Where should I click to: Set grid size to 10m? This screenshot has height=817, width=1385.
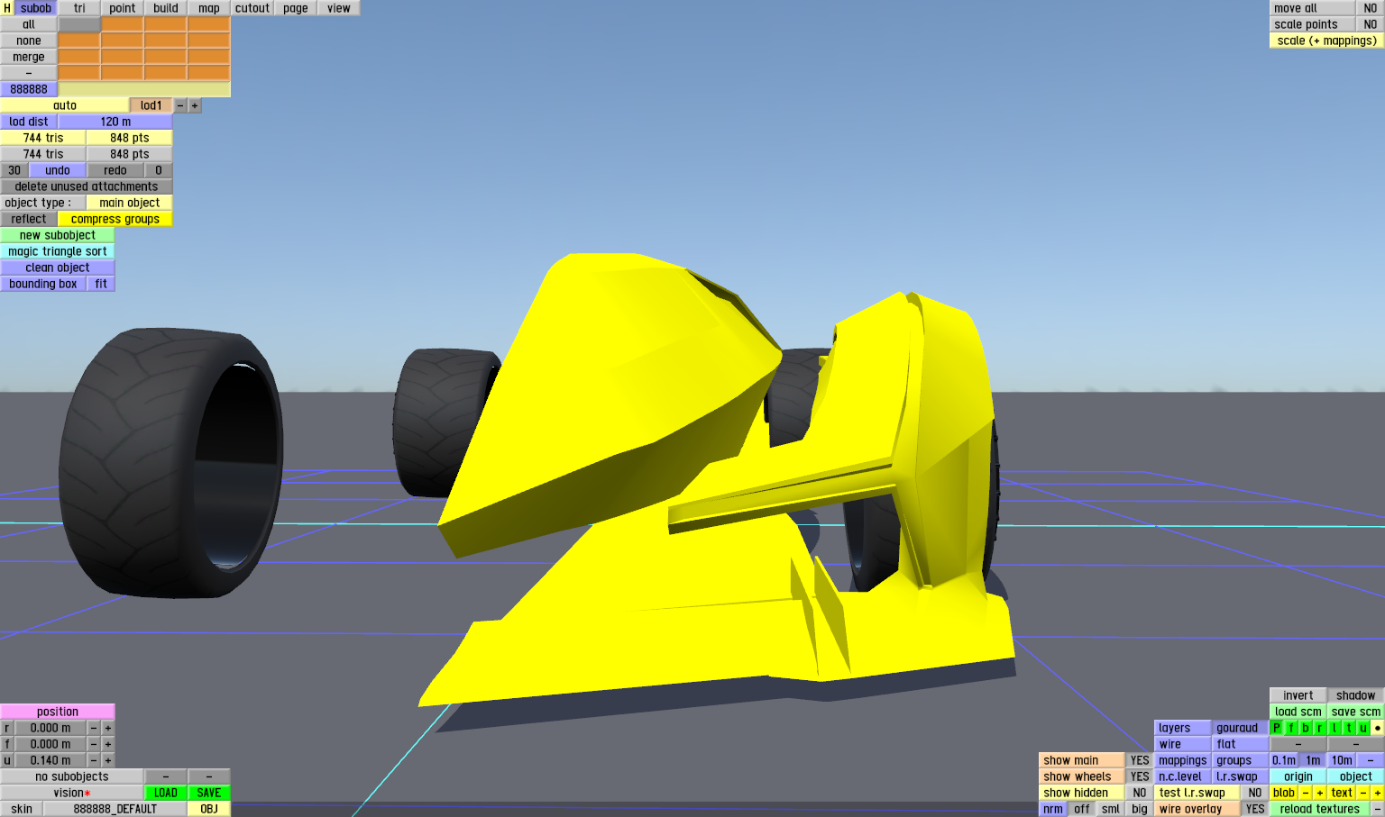pos(1342,760)
